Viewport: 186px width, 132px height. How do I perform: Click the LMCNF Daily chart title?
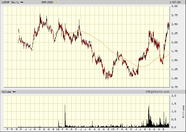10,2
